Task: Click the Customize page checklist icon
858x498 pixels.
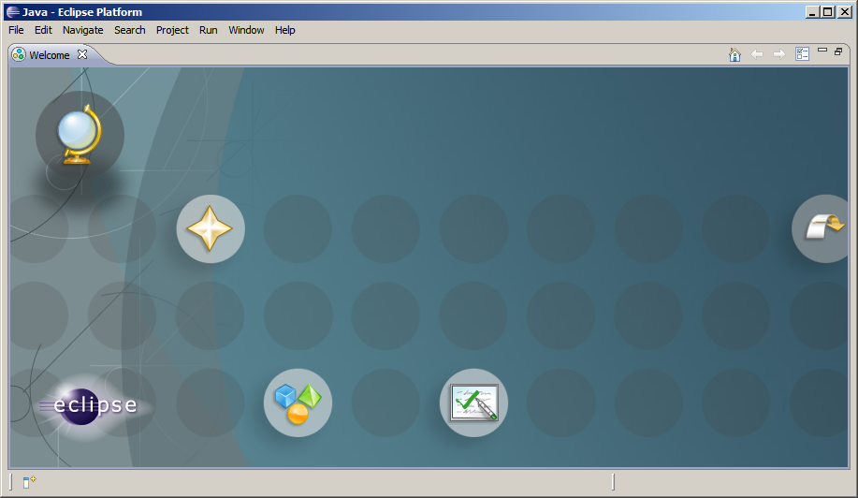Action: point(802,55)
